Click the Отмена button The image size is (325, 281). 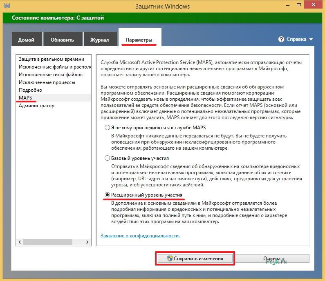point(272,259)
